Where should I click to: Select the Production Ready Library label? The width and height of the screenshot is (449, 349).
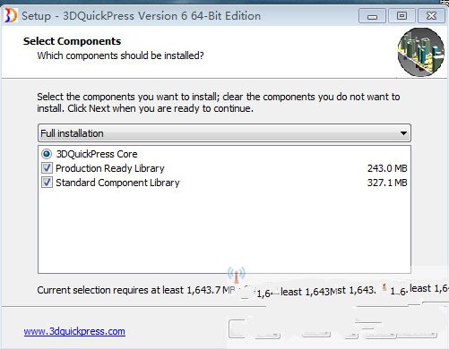tap(110, 168)
